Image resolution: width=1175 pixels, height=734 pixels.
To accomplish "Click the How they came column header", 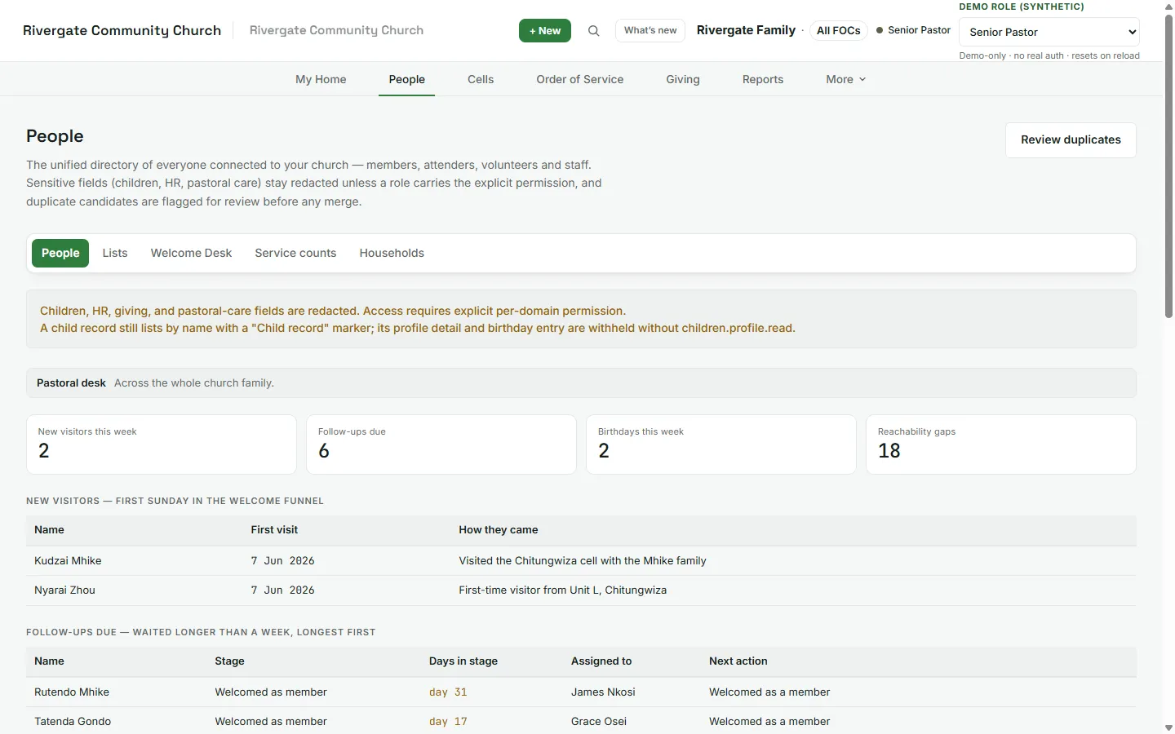I will coord(499,530).
